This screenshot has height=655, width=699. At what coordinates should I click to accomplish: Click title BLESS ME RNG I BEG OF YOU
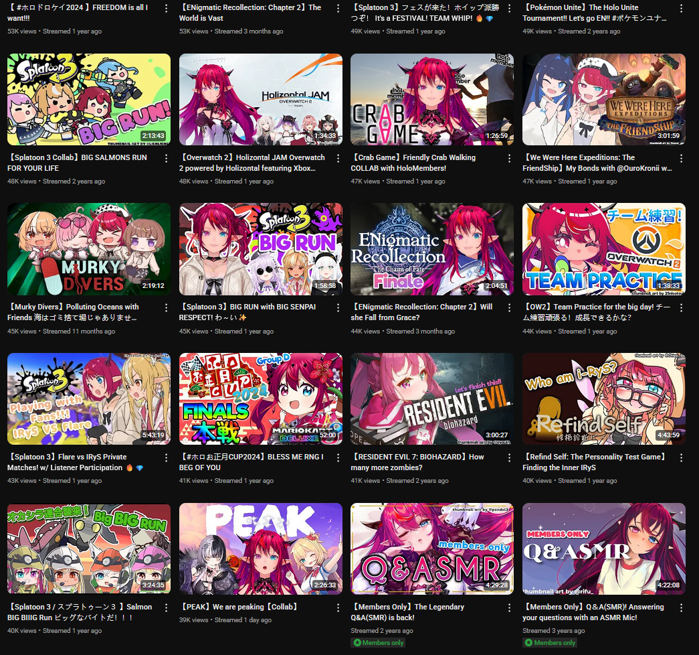[x=252, y=462]
